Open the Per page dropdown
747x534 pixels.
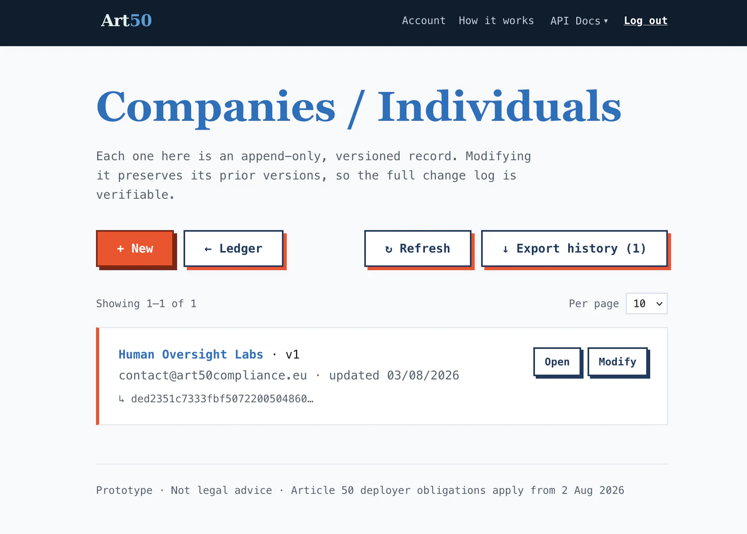click(647, 304)
